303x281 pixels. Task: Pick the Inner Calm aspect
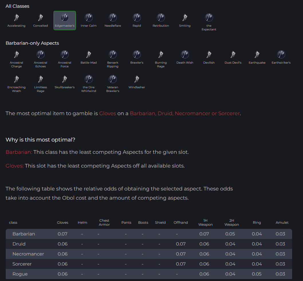click(89, 17)
